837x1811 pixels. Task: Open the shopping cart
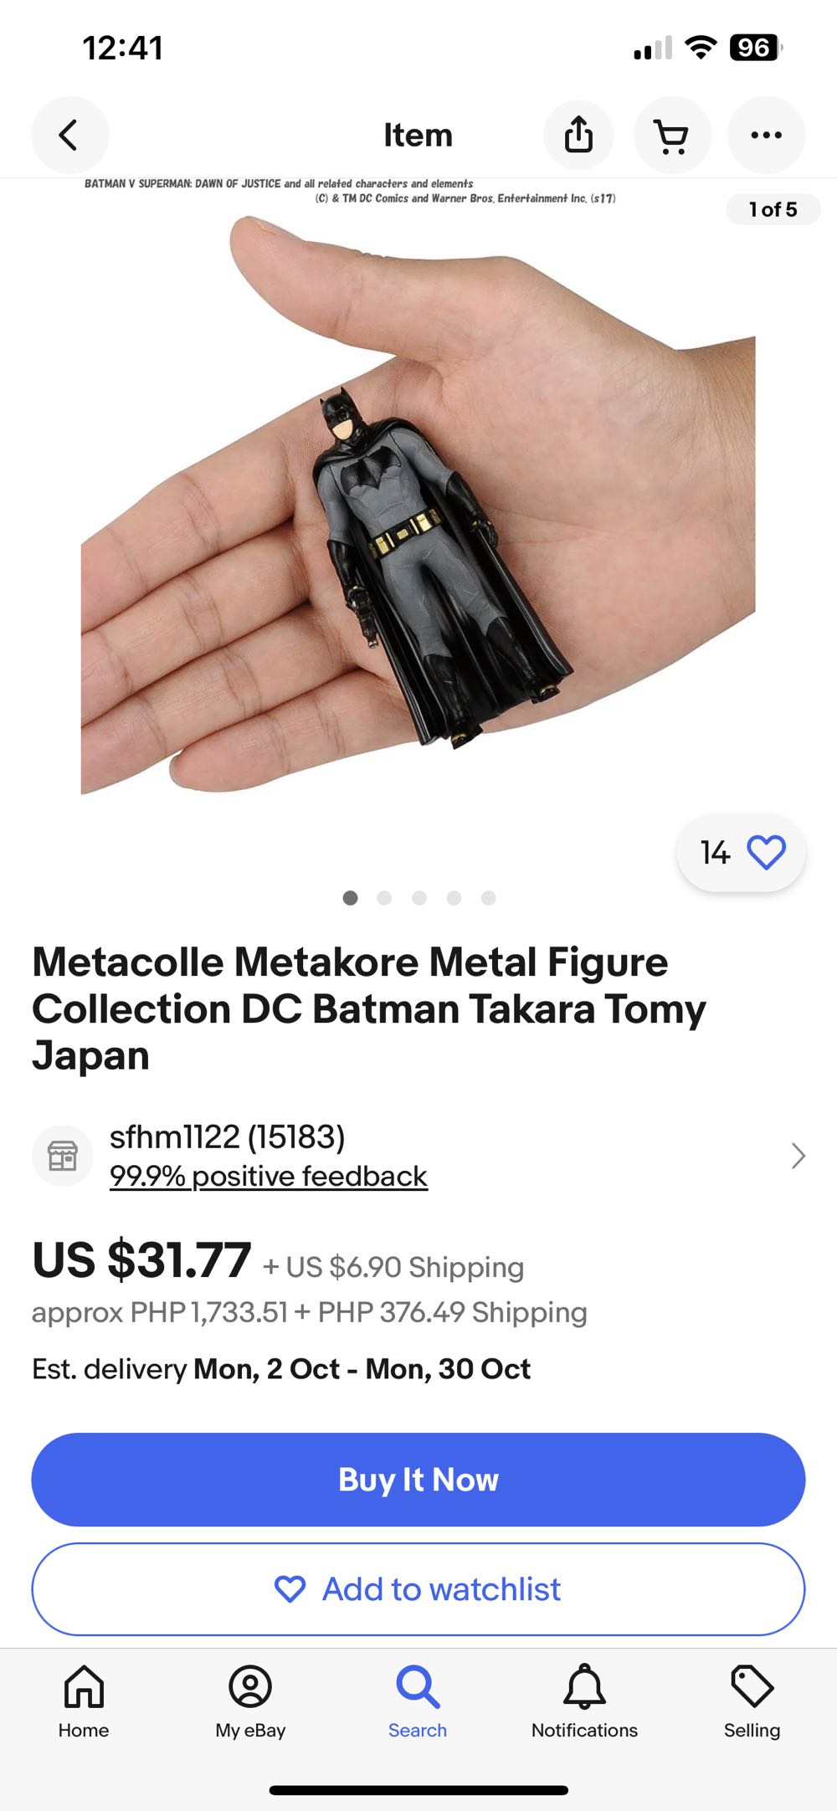coord(672,136)
